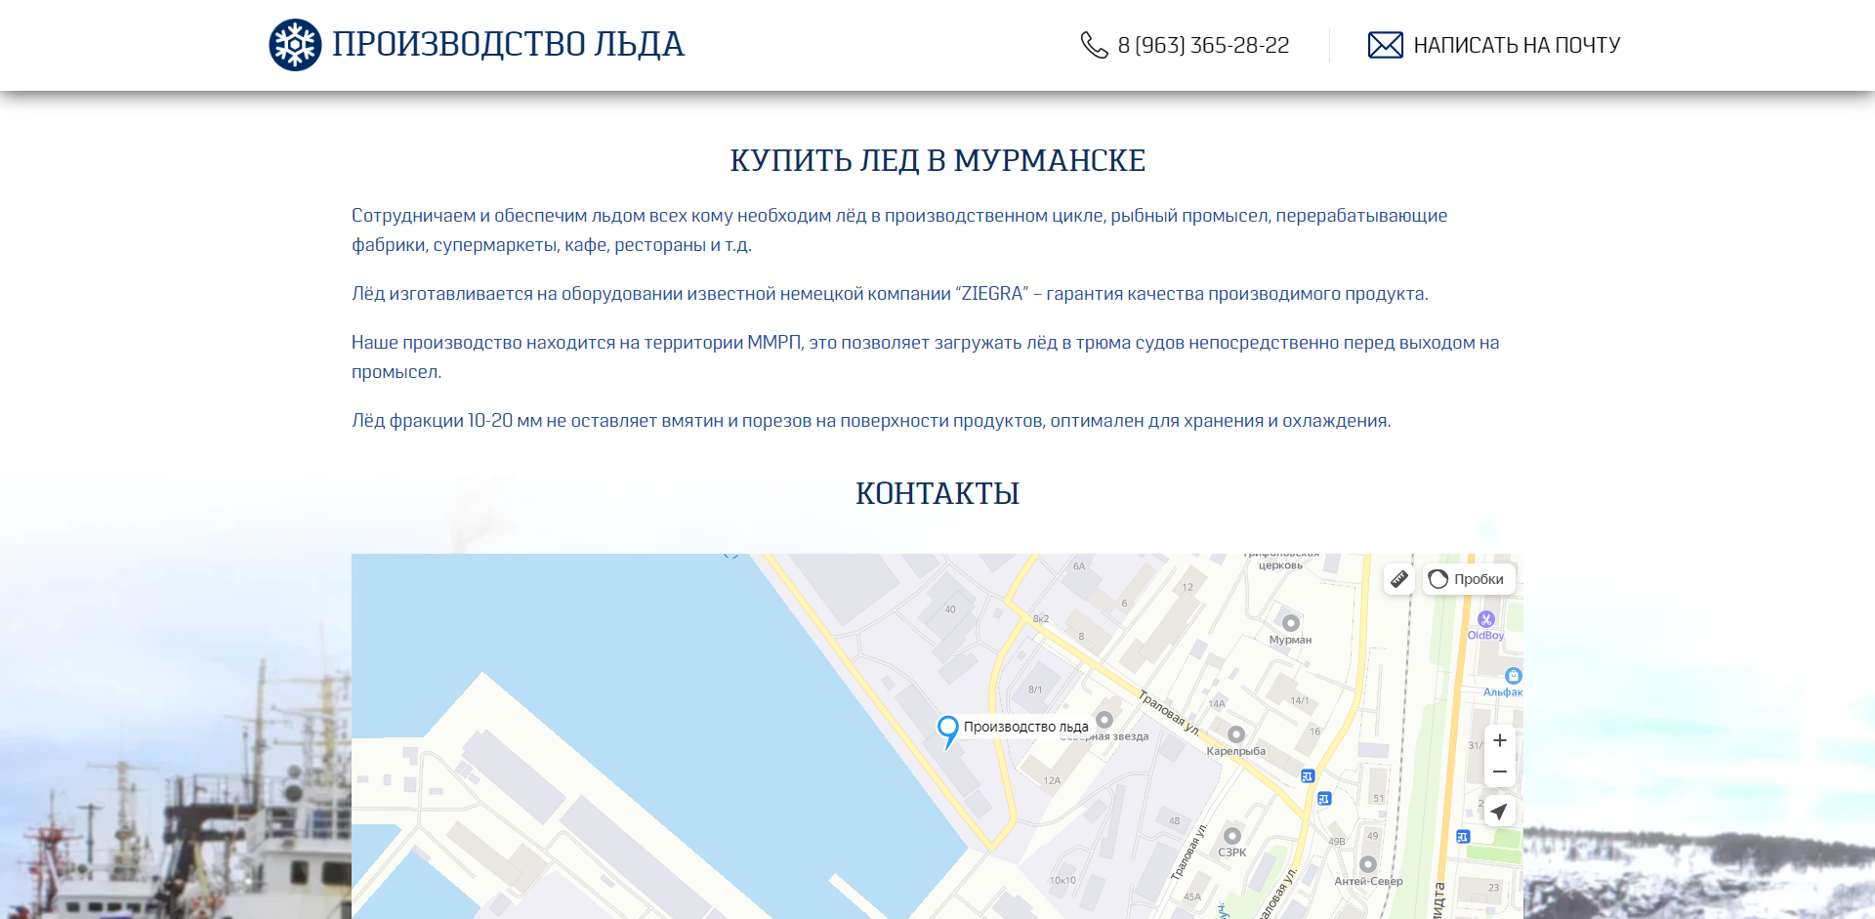The width and height of the screenshot is (1875, 919).
Task: Open the ПРОИЗВОДСТВО ЛЬДА site title link
Action: [508, 45]
